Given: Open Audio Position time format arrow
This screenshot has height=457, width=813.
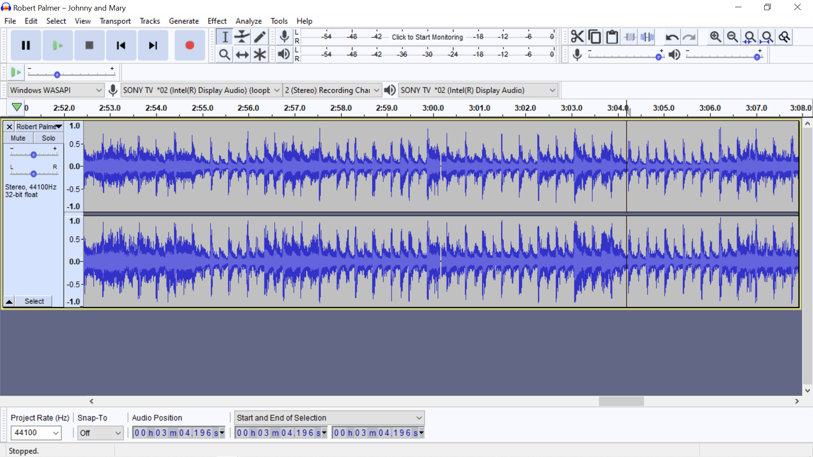Looking at the screenshot, I should point(222,432).
